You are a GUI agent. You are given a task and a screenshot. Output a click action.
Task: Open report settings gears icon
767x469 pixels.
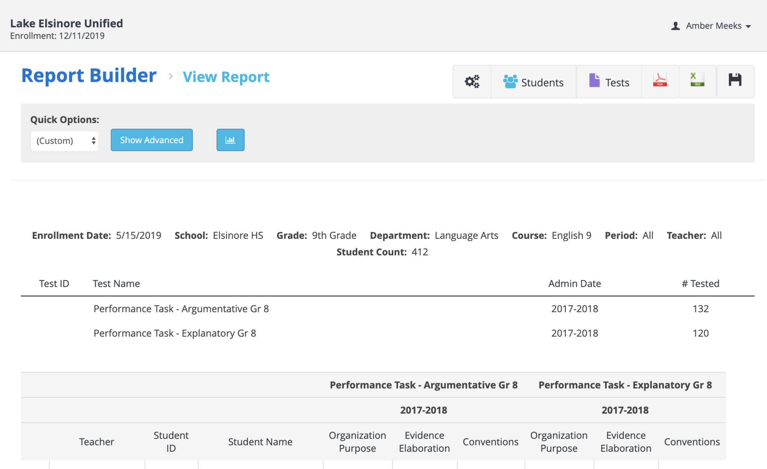click(x=472, y=82)
